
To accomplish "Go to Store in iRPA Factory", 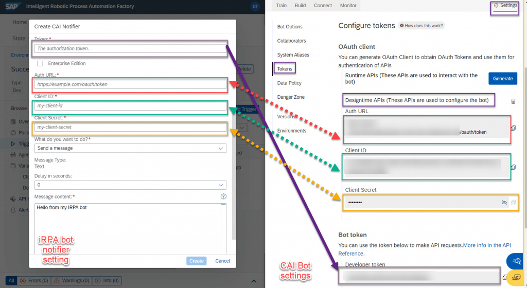I will coord(19,39).
